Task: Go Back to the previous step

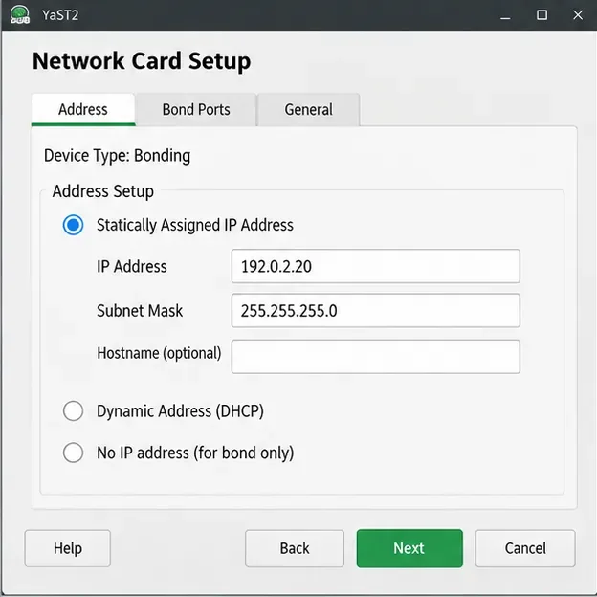Action: tap(295, 548)
